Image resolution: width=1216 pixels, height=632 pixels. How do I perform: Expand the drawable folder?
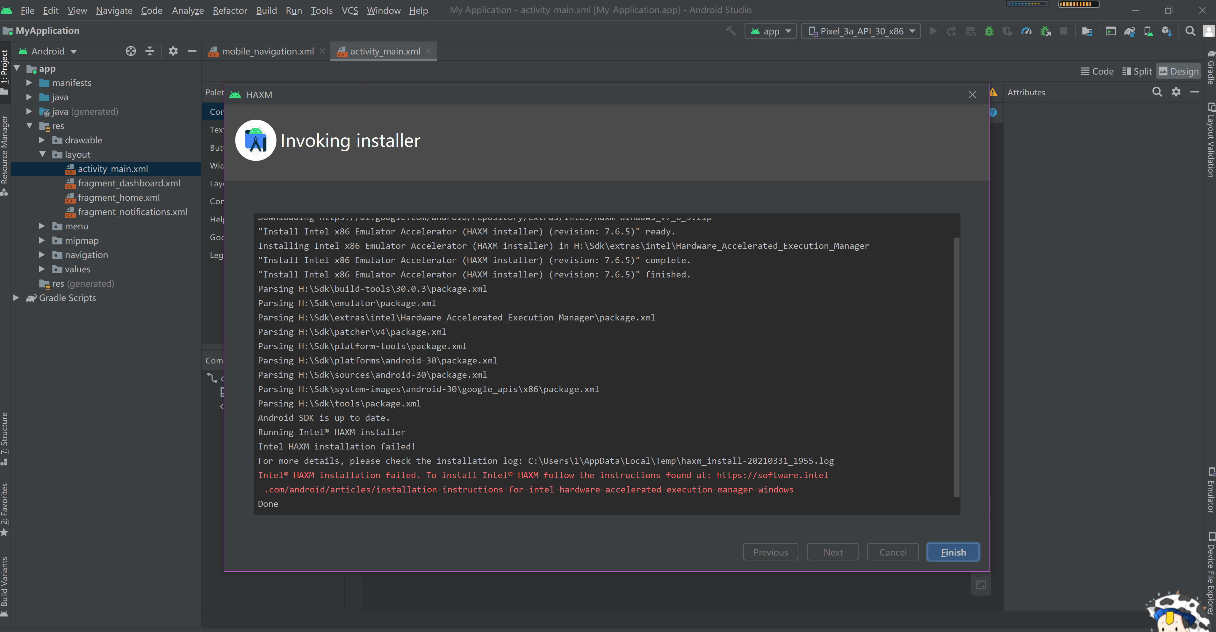pos(42,140)
